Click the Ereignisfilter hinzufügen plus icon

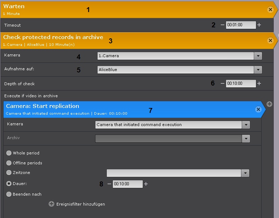click(51, 204)
